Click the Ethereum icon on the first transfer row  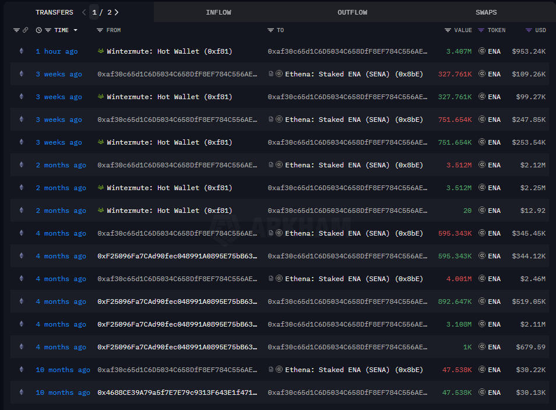[21, 51]
